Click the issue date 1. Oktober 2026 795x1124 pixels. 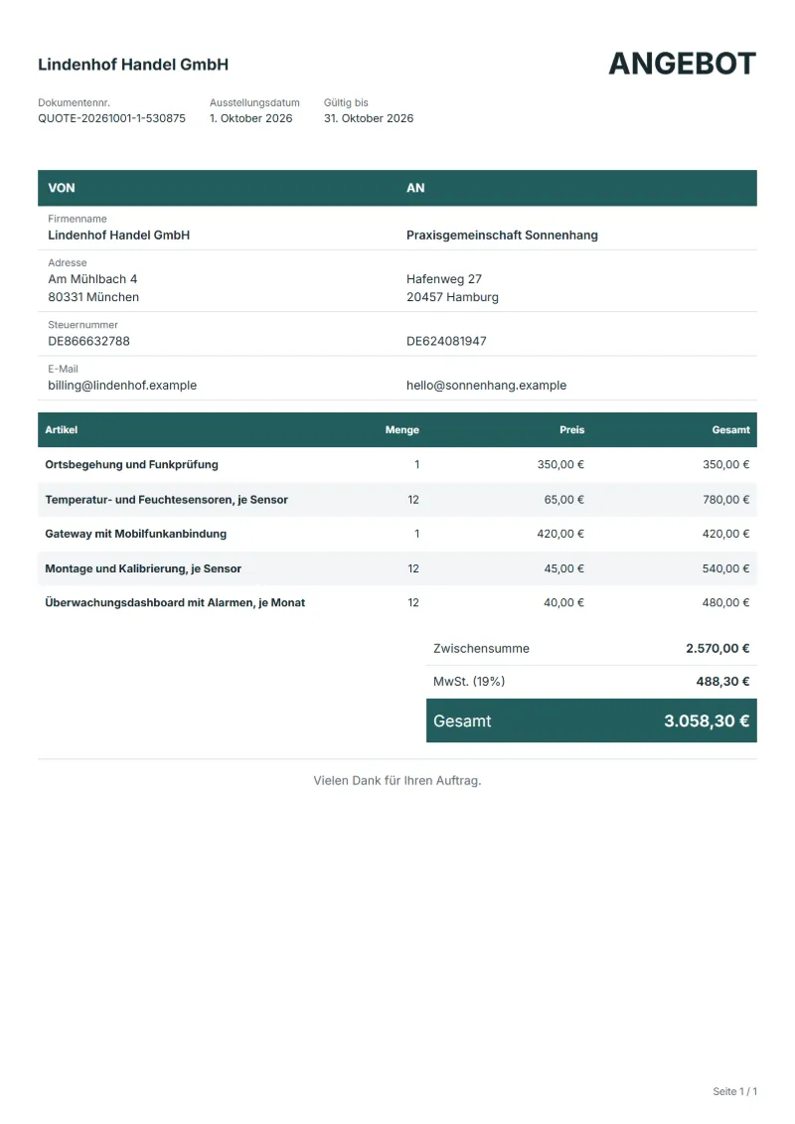(250, 118)
